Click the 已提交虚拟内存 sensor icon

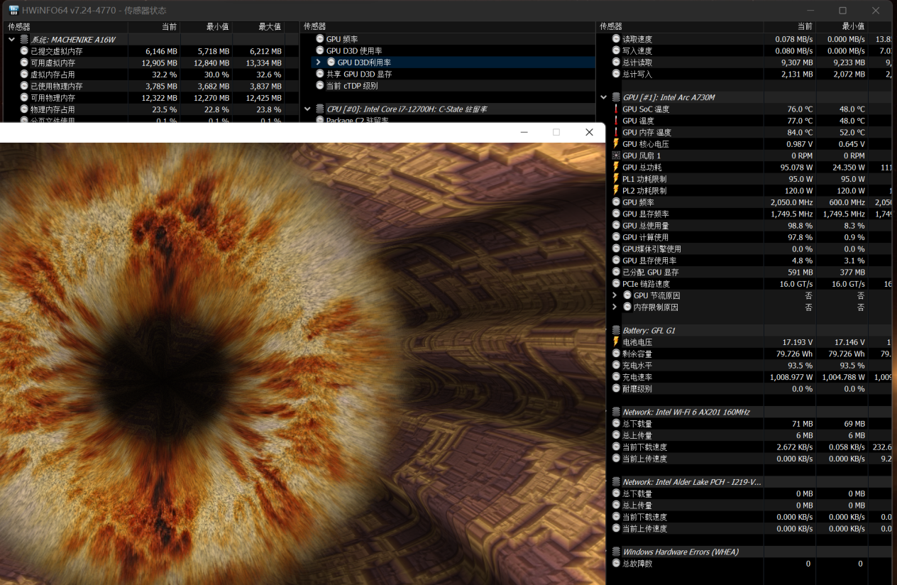pyautogui.click(x=24, y=51)
